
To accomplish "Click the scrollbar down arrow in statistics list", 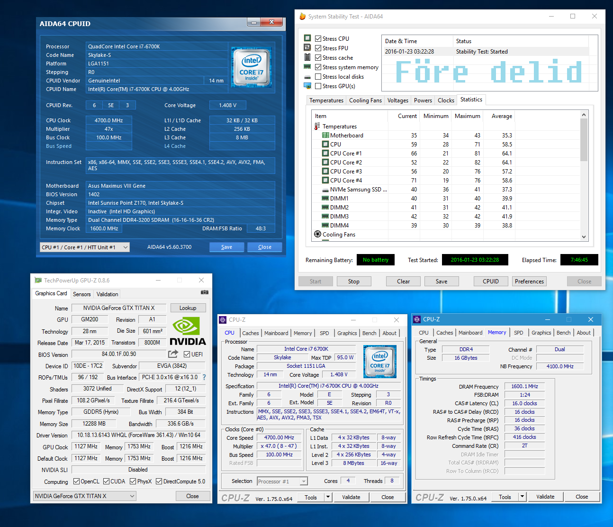I will pyautogui.click(x=584, y=237).
